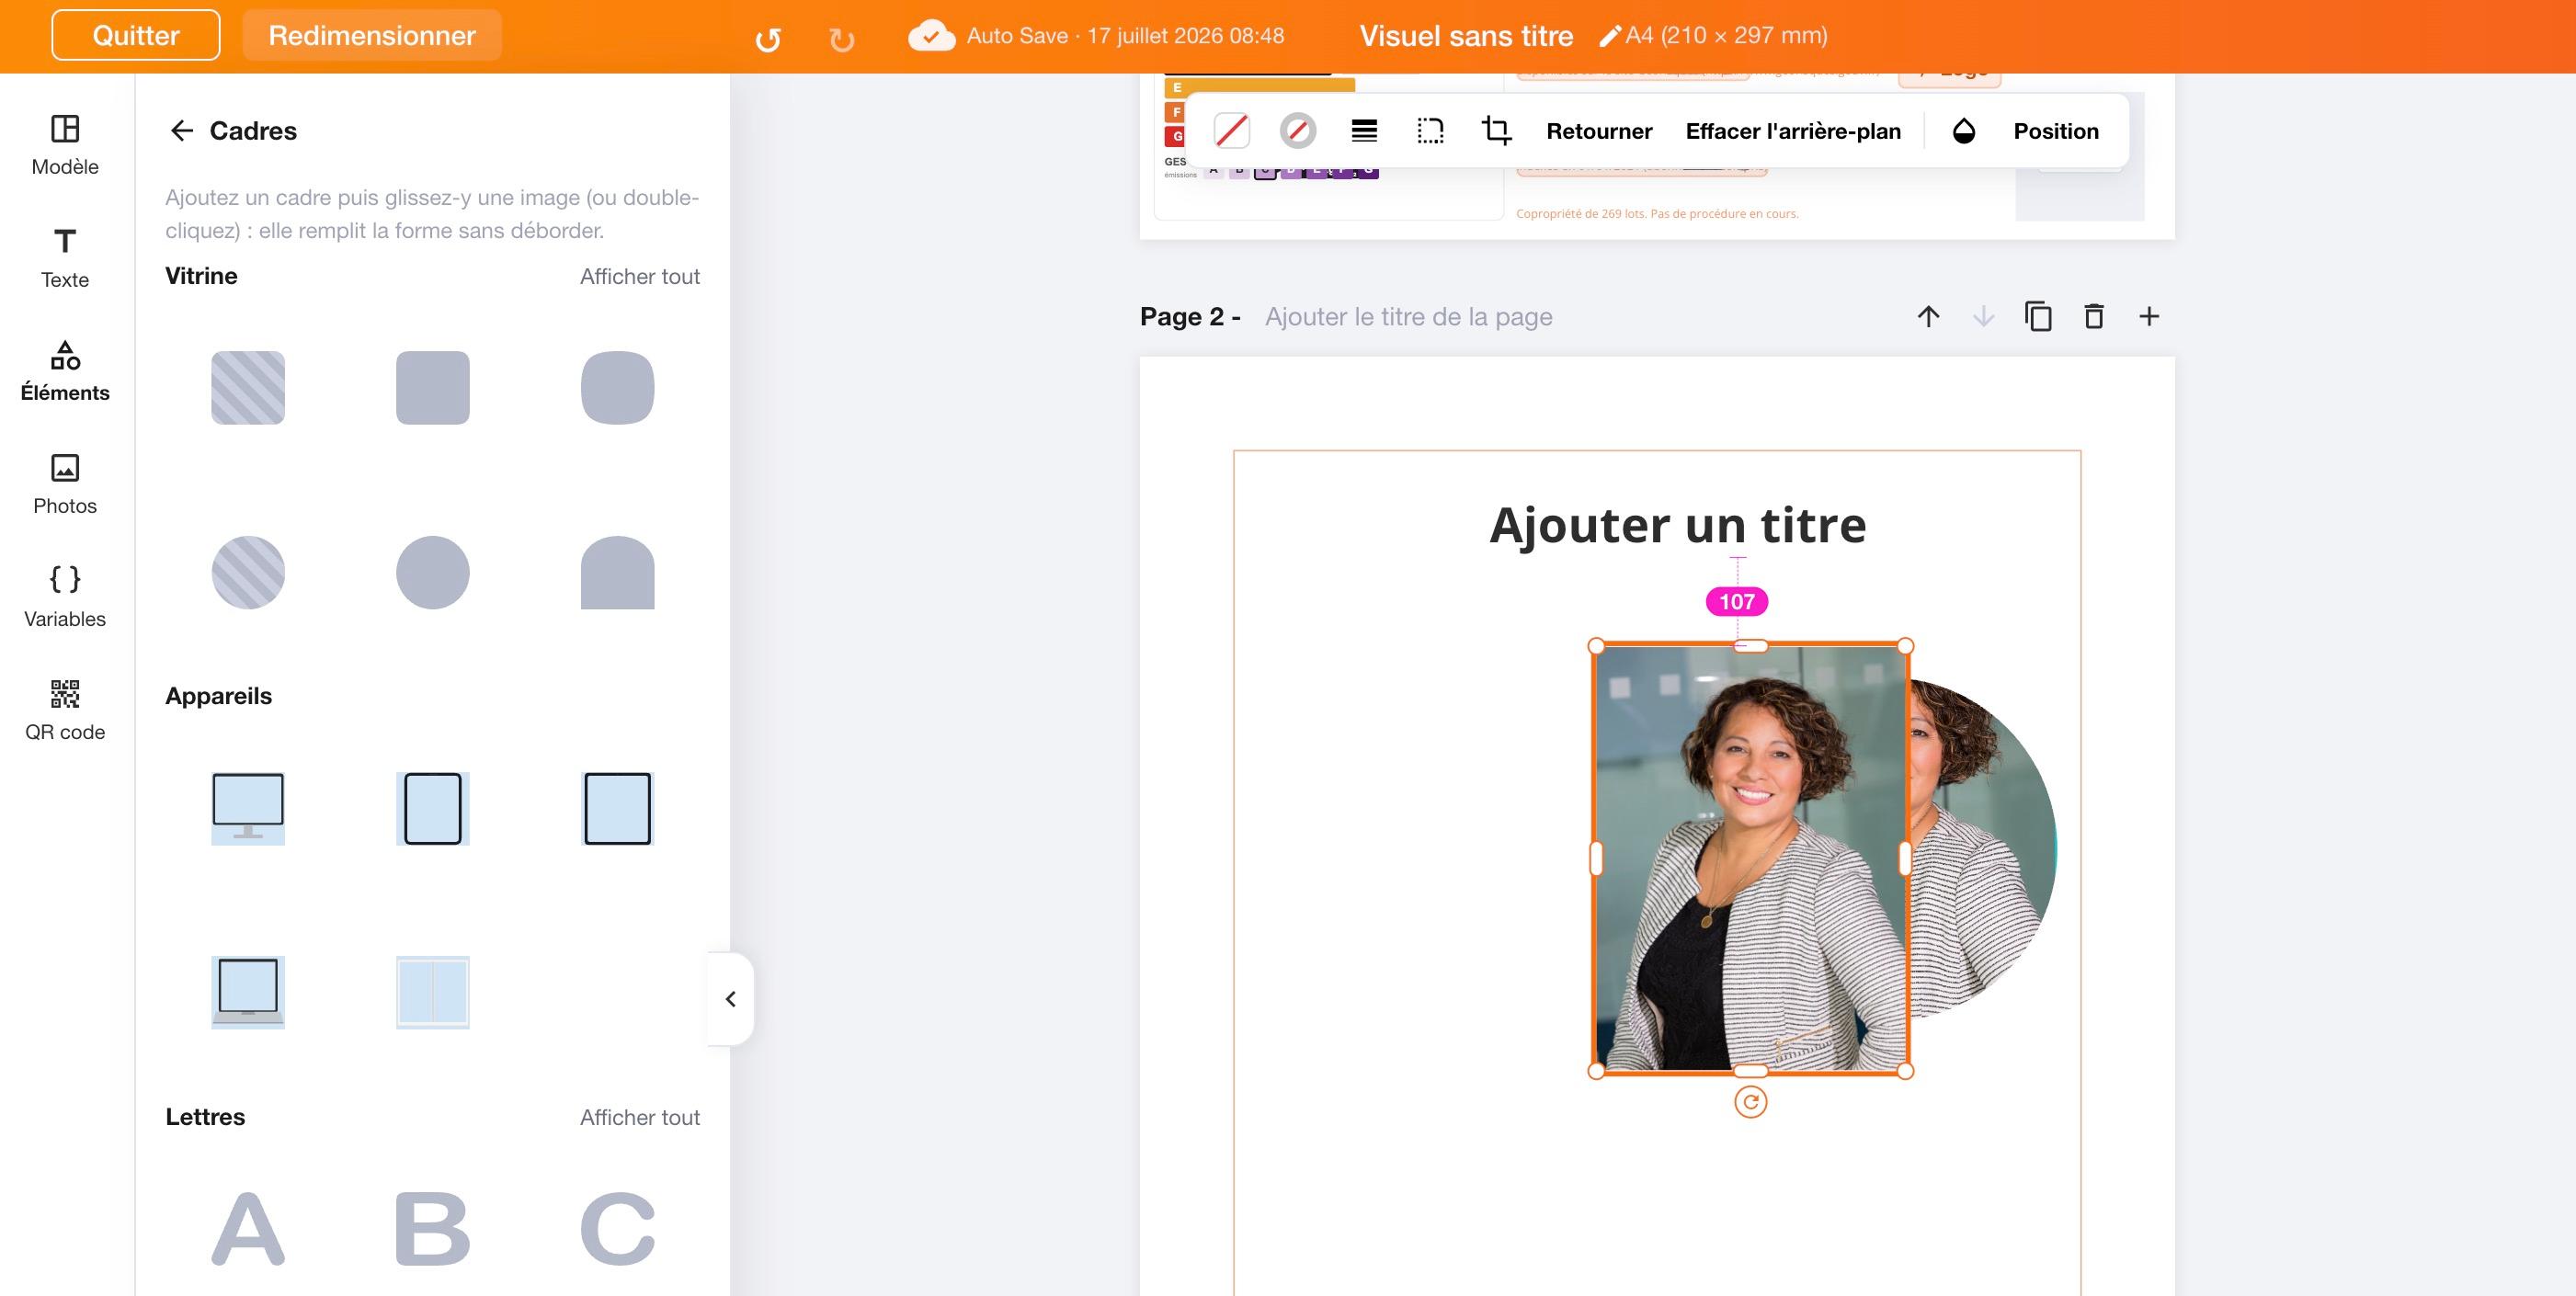The height and width of the screenshot is (1296, 2576).
Task: Duplicate Page 2 with copy icon
Action: (2038, 316)
